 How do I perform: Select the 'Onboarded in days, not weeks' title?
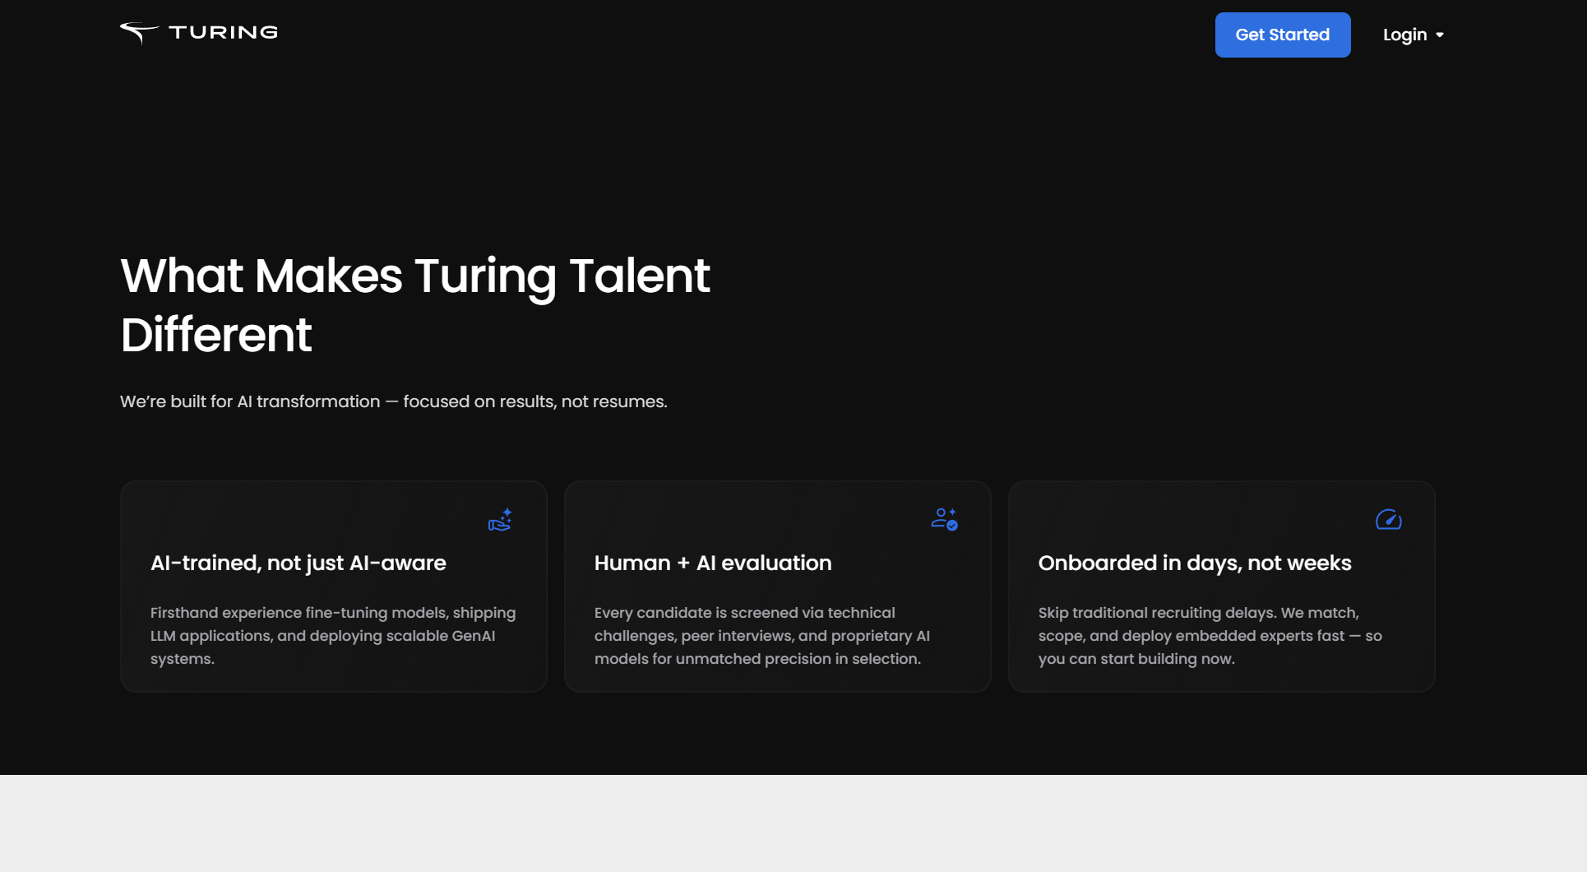1195,563
